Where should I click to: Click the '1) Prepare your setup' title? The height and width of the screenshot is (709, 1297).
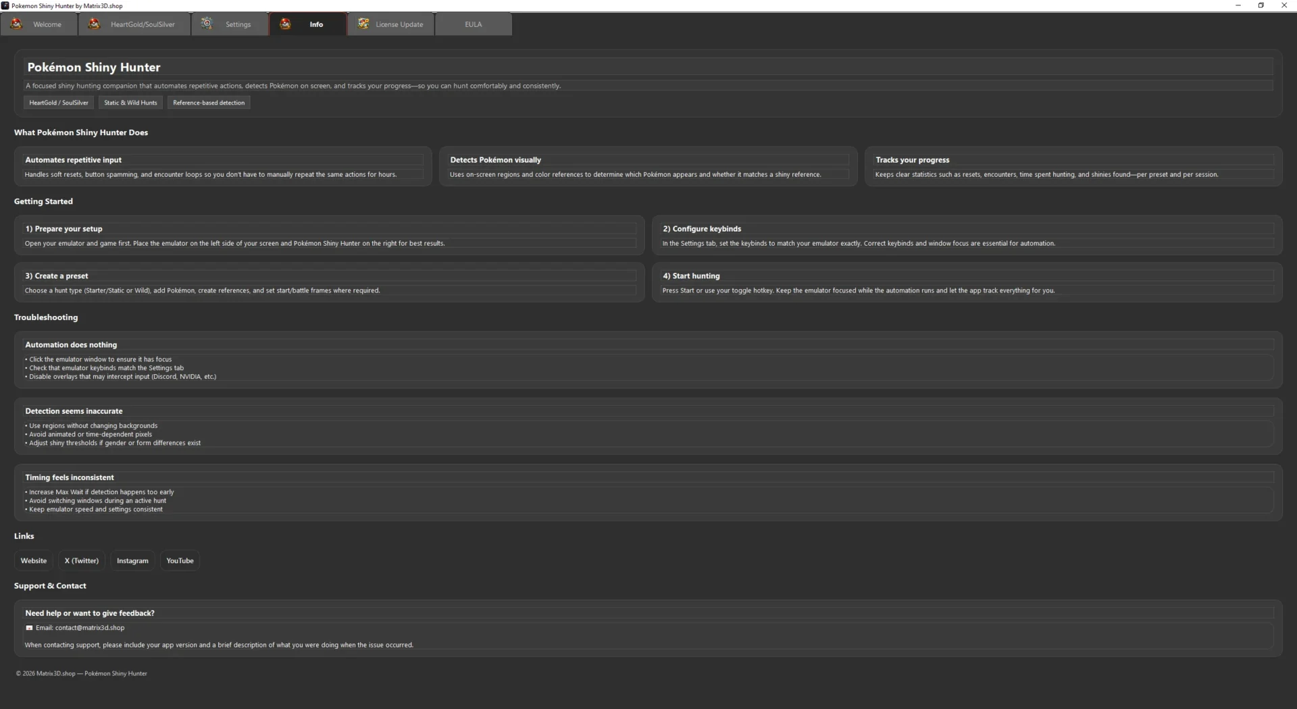coord(64,229)
